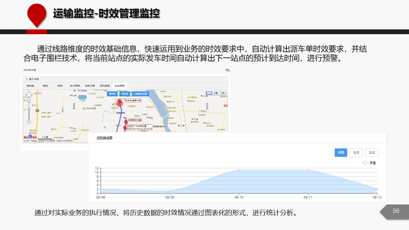Select the 轨迹跟踪 tab
This screenshot has height=230, width=409.
tap(120, 86)
